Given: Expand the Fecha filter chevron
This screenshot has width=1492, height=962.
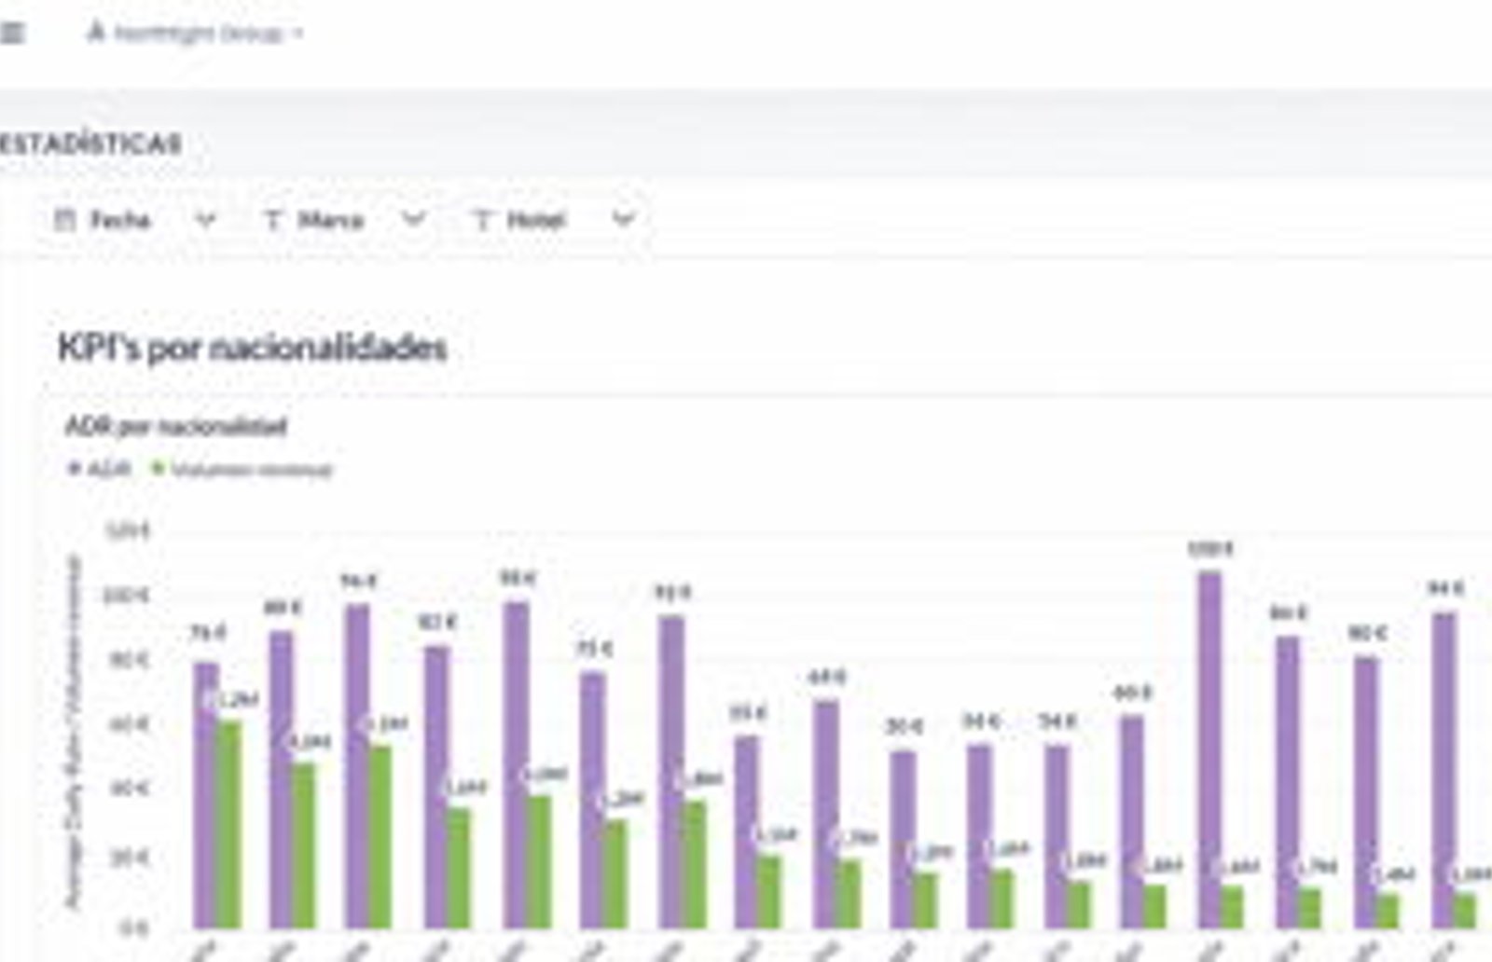Looking at the screenshot, I should click(206, 221).
